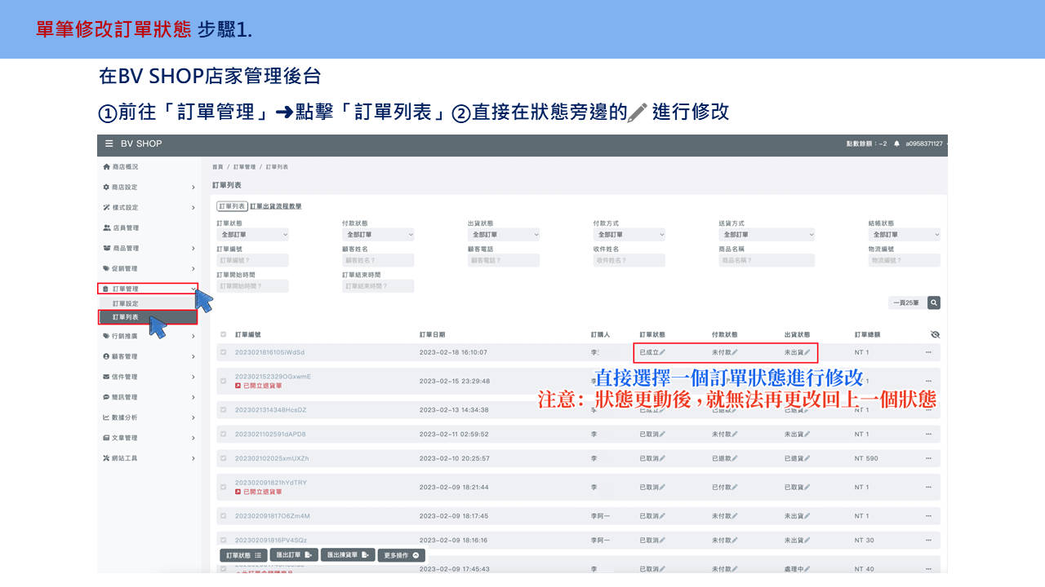Check the box for order 202302102025xmUXZh
This screenshot has height=587, width=1045.
pyautogui.click(x=224, y=458)
